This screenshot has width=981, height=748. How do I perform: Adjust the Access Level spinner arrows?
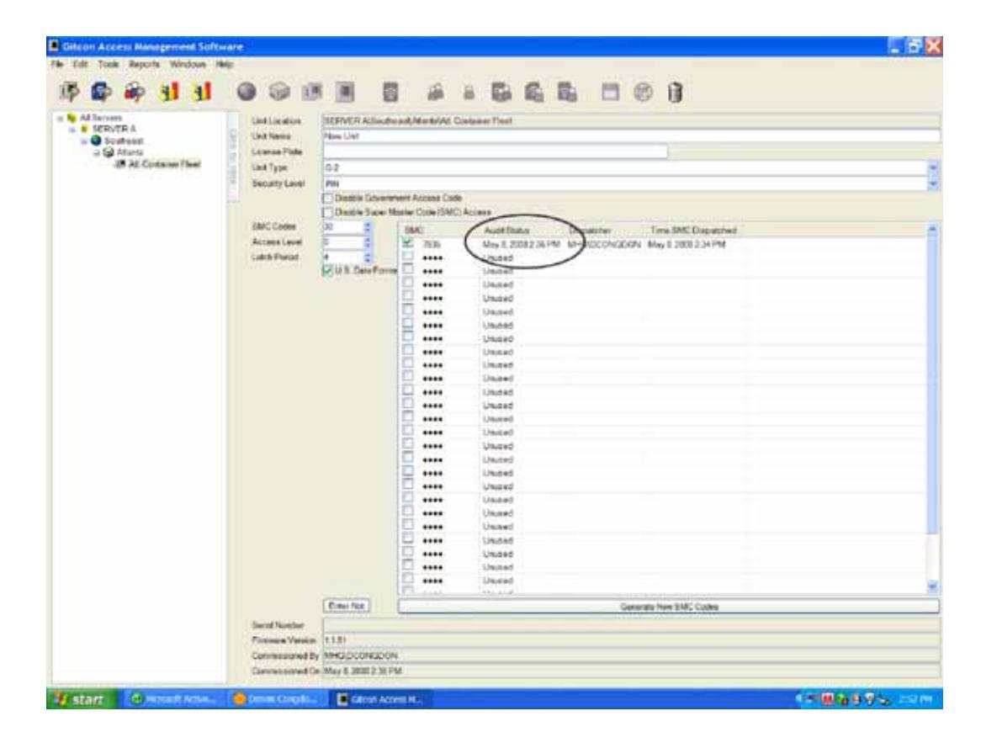pos(368,241)
